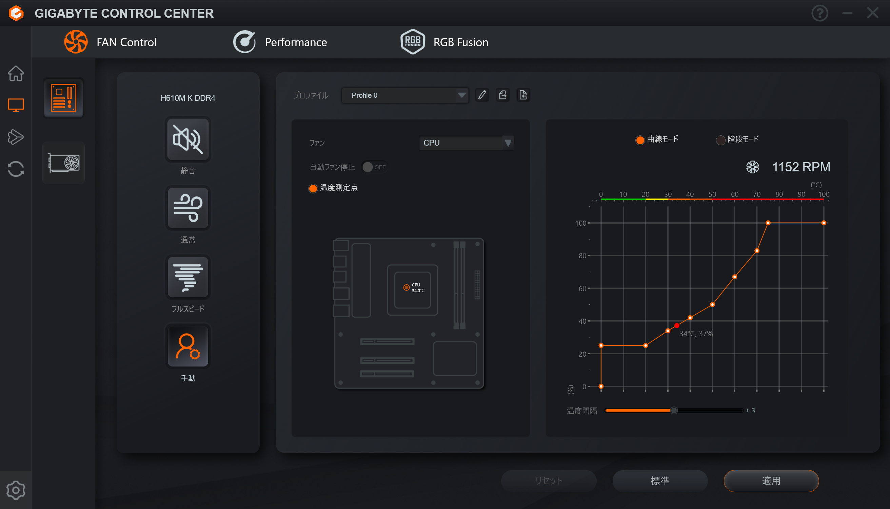Screen dimensions: 890x509
Task: Click the import profile icon
Action: click(523, 95)
